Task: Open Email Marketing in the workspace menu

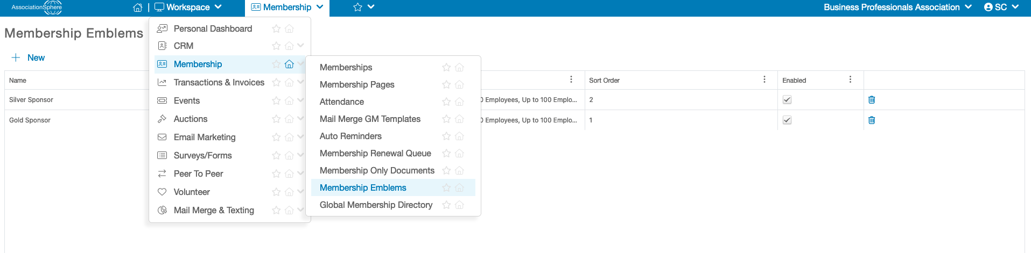Action: coord(205,137)
